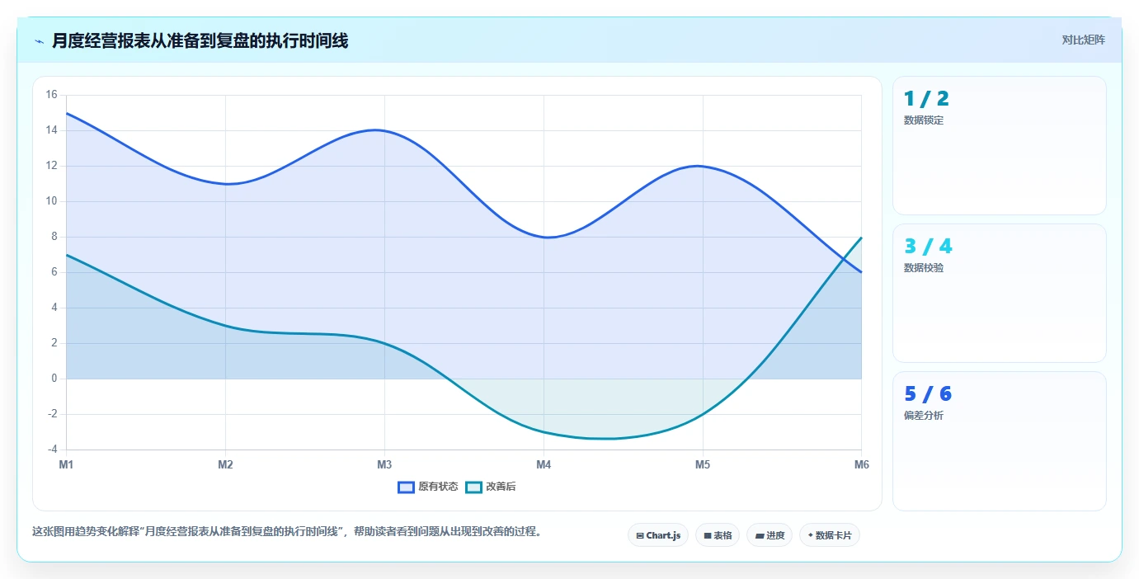1139x579 pixels.
Task: Click the 数据卡片 chip sparkle icon
Action: point(811,536)
